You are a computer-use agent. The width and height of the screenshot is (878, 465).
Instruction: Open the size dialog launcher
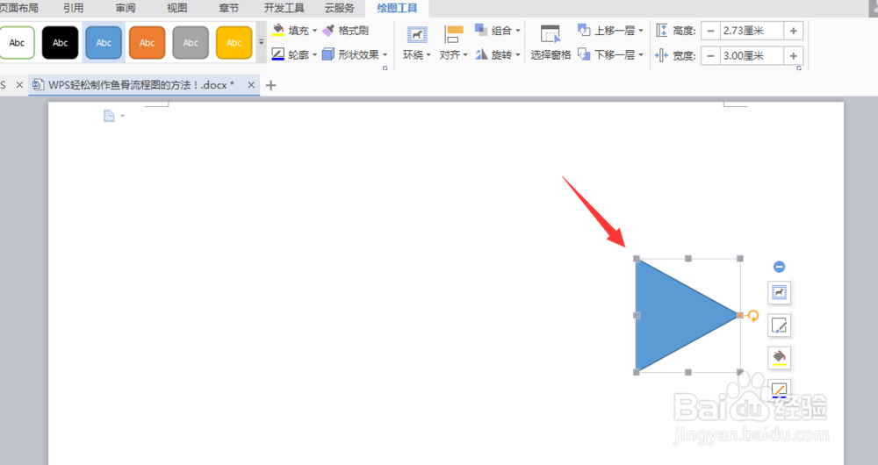799,68
